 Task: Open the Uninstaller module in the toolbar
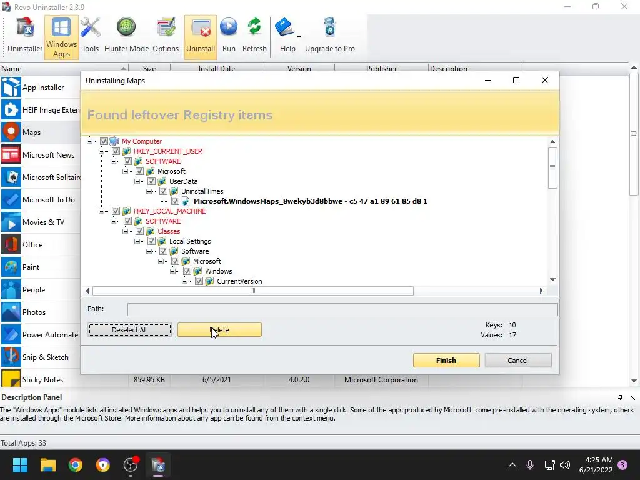[25, 36]
